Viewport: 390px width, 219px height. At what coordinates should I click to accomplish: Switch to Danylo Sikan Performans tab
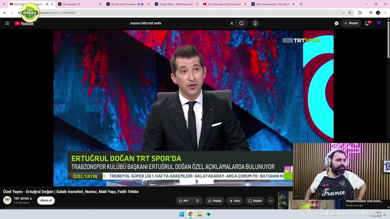[x=177, y=4]
